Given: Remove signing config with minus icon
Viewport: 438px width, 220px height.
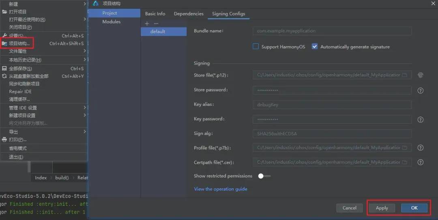Looking at the screenshot, I should (x=156, y=24).
